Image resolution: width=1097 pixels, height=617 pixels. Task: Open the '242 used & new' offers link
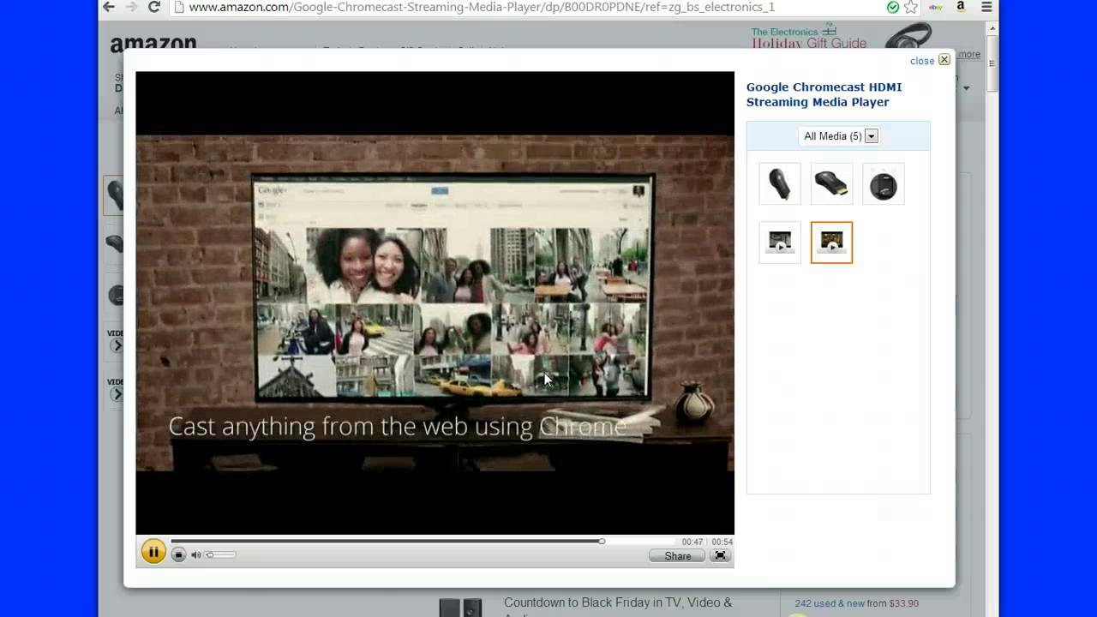point(831,603)
